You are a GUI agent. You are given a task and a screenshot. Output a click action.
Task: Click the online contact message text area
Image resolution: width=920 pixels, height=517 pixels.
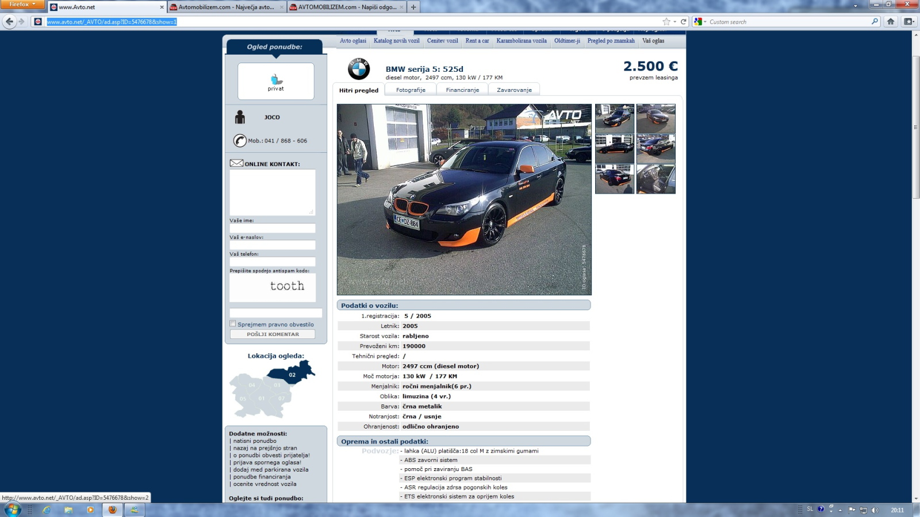click(x=273, y=192)
